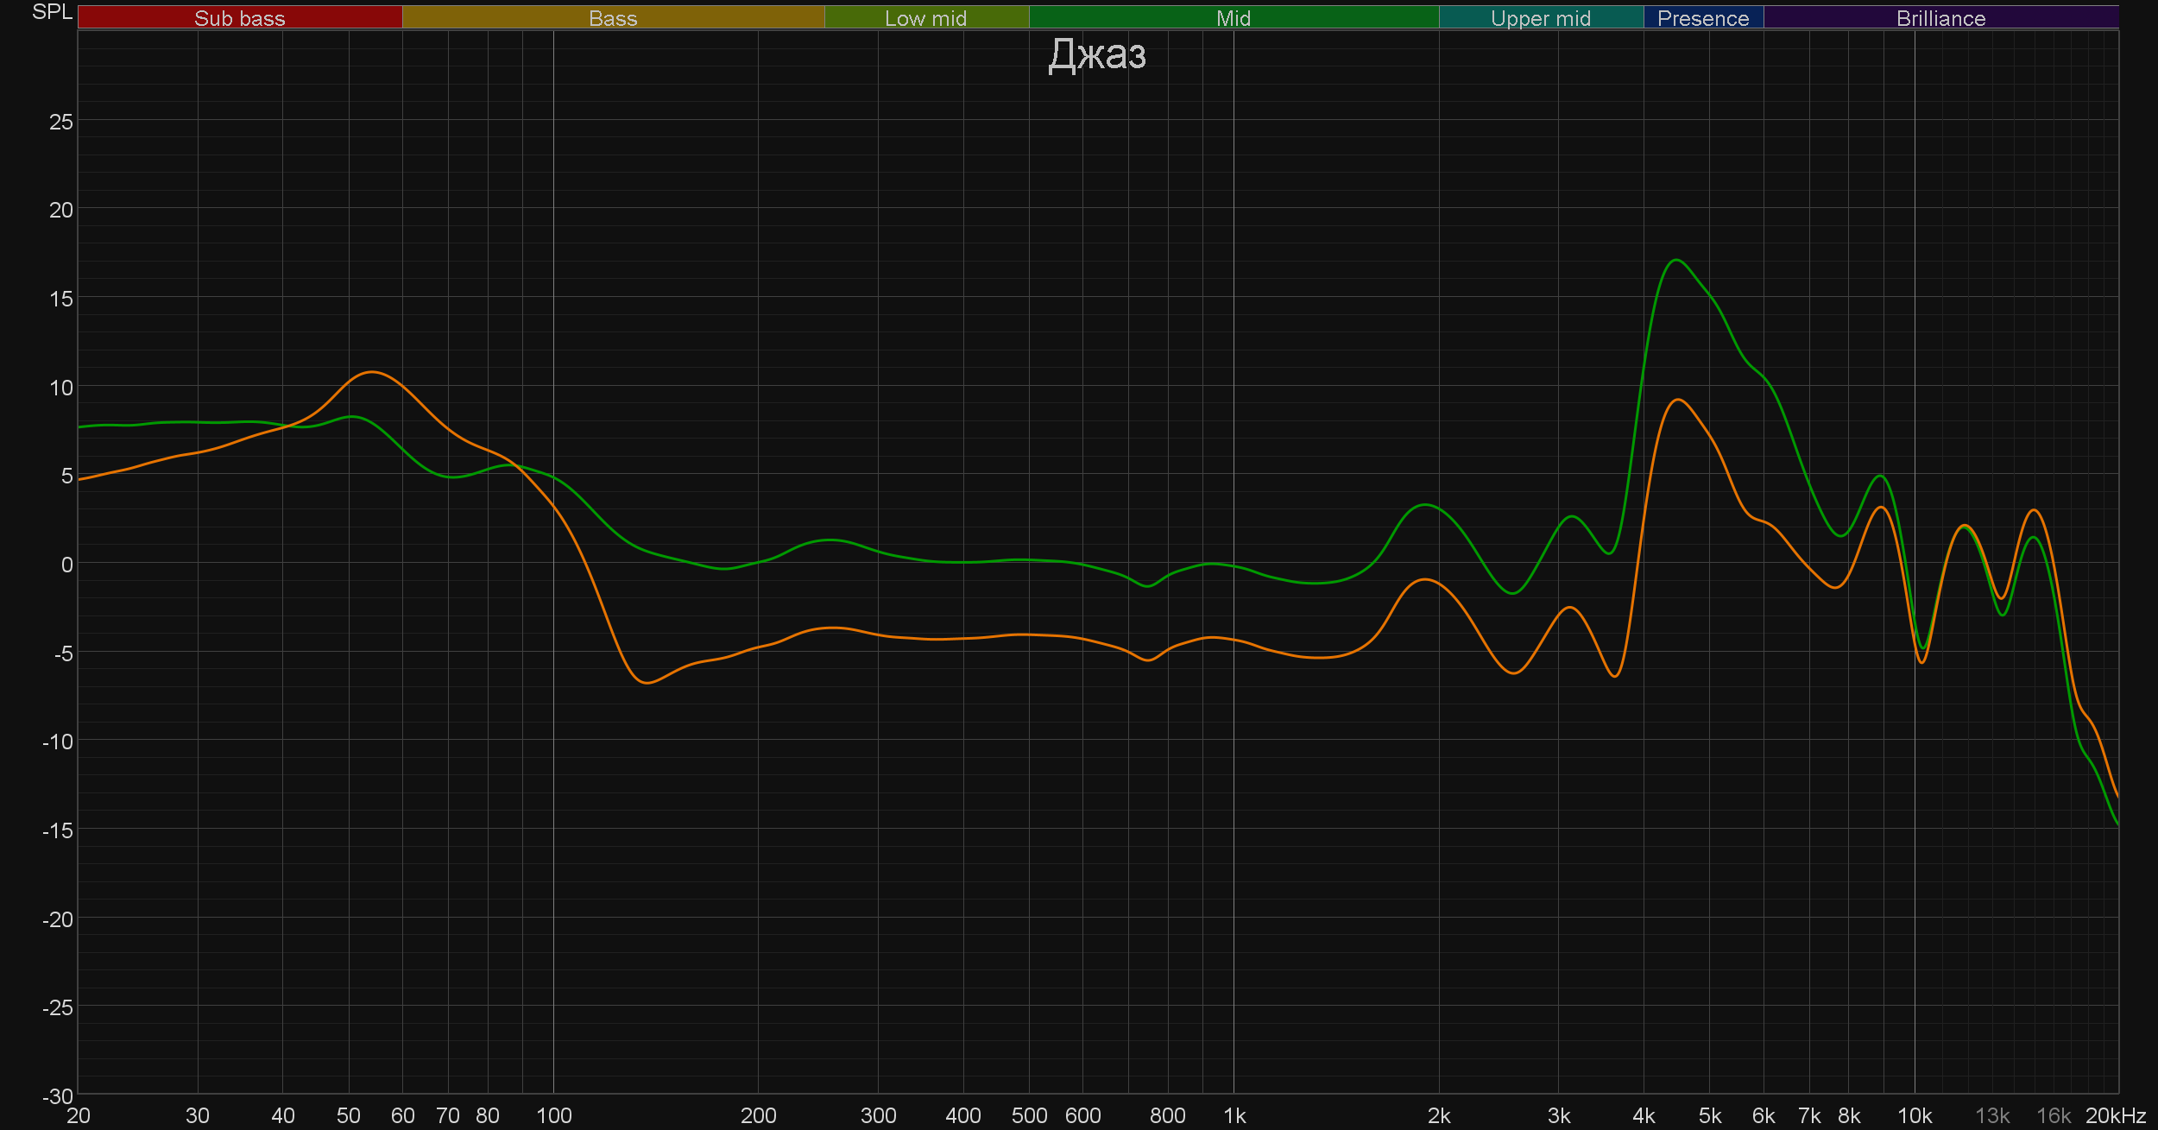2158x1130 pixels.
Task: Click the 5k frequency axis label
Action: tap(1709, 1116)
